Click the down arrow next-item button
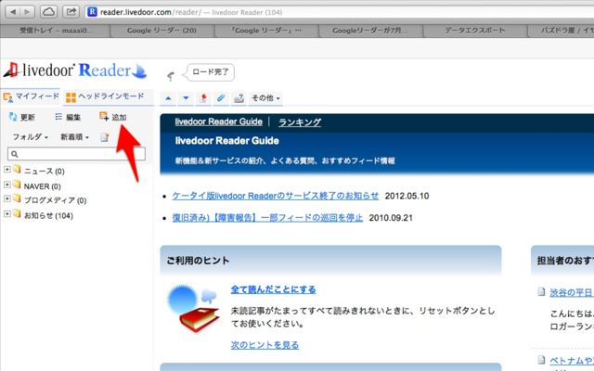Viewport: 594px width, 371px height. coord(186,98)
